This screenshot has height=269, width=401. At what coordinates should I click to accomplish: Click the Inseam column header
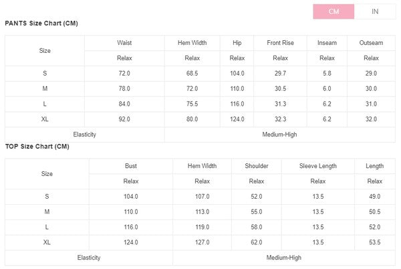click(x=327, y=43)
